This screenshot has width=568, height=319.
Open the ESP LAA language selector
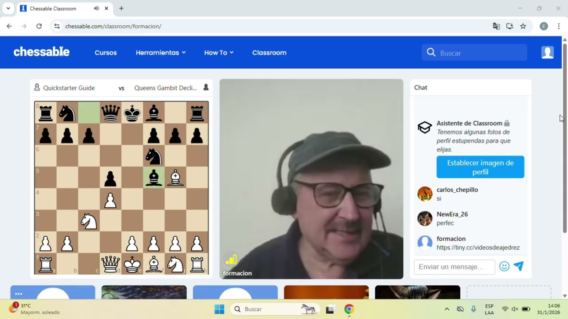[489, 309]
